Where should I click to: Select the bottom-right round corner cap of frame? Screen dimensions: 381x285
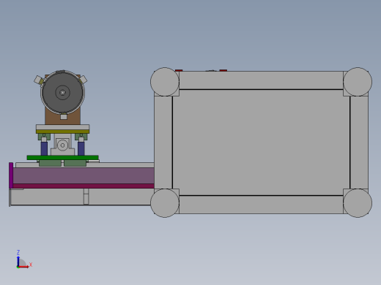(x=358, y=203)
